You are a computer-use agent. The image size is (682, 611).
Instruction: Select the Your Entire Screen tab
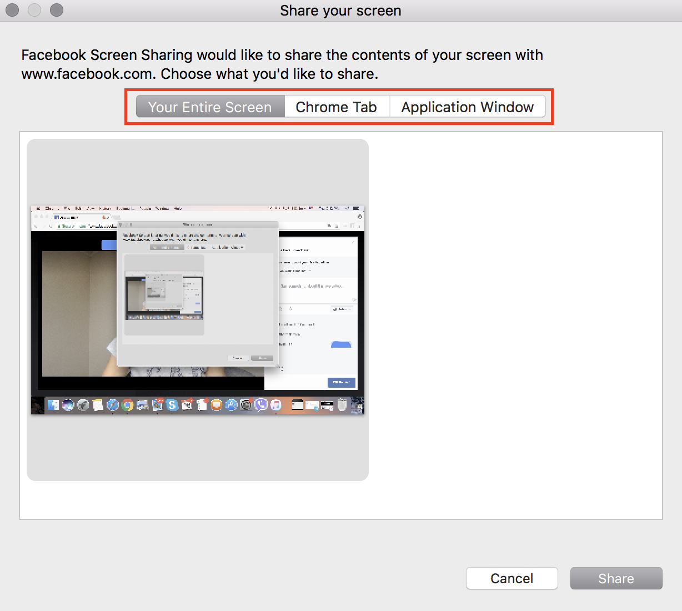210,107
